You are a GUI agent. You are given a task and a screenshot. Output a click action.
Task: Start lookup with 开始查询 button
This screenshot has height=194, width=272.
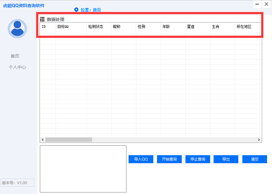click(169, 159)
